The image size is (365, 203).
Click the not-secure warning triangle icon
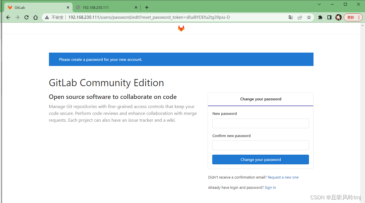click(47, 17)
